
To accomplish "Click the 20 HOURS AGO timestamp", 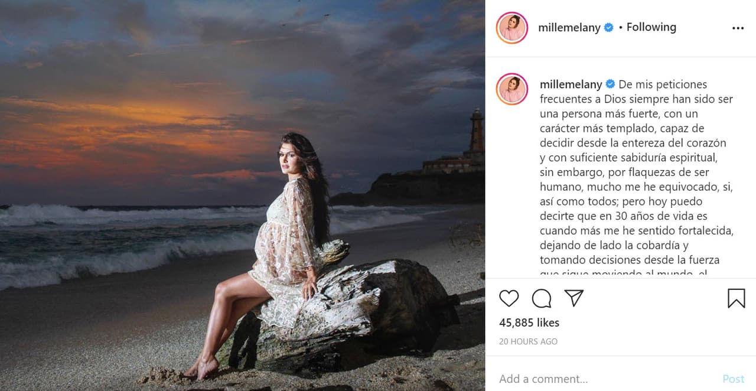I will click(x=527, y=341).
